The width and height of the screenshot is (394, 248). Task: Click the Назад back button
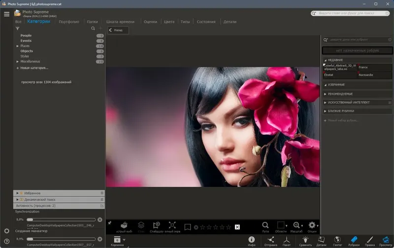(118, 30)
